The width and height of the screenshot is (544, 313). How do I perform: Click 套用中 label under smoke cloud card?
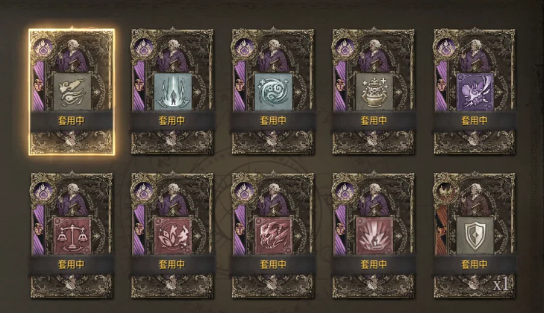click(71, 121)
